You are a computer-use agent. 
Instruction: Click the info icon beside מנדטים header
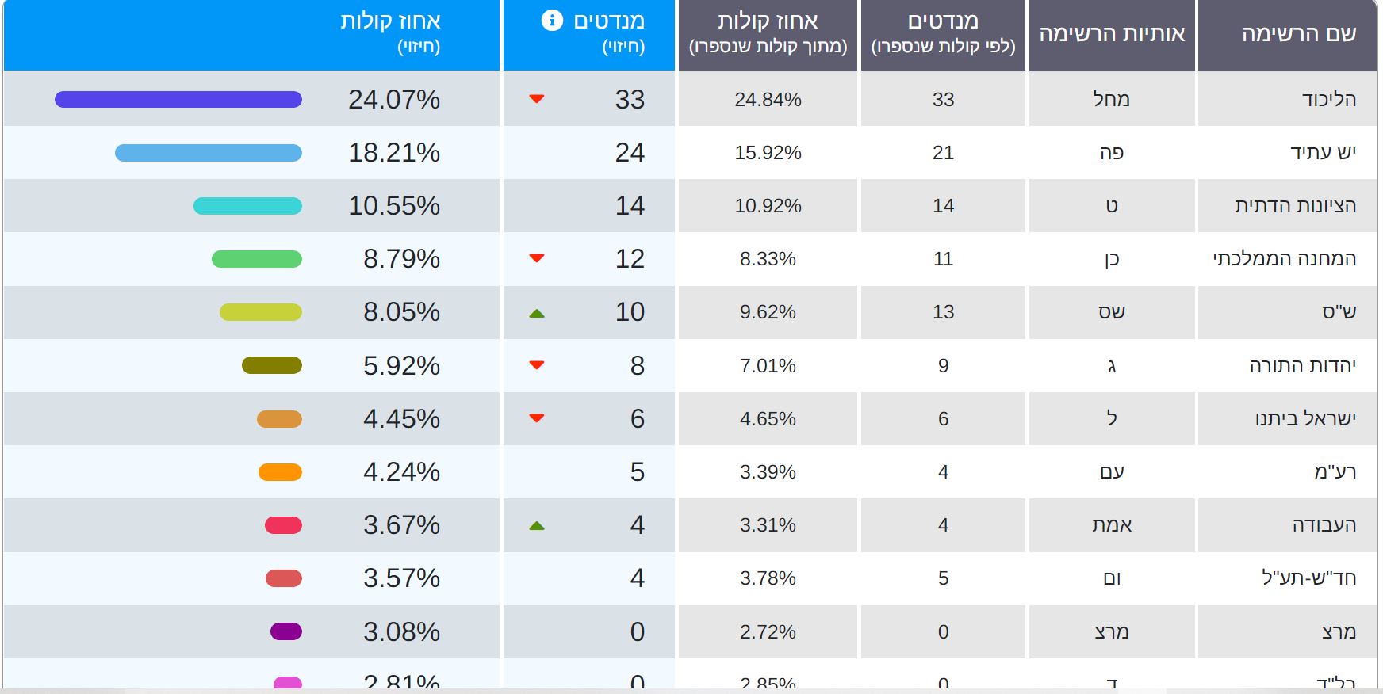552,21
